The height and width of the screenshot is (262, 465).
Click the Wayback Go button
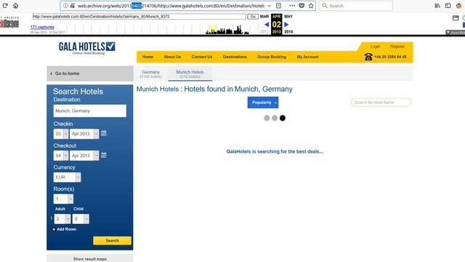pos(253,17)
